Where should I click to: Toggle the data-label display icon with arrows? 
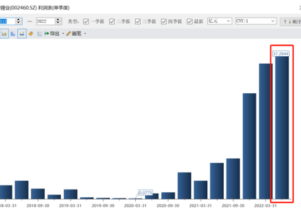(22, 34)
